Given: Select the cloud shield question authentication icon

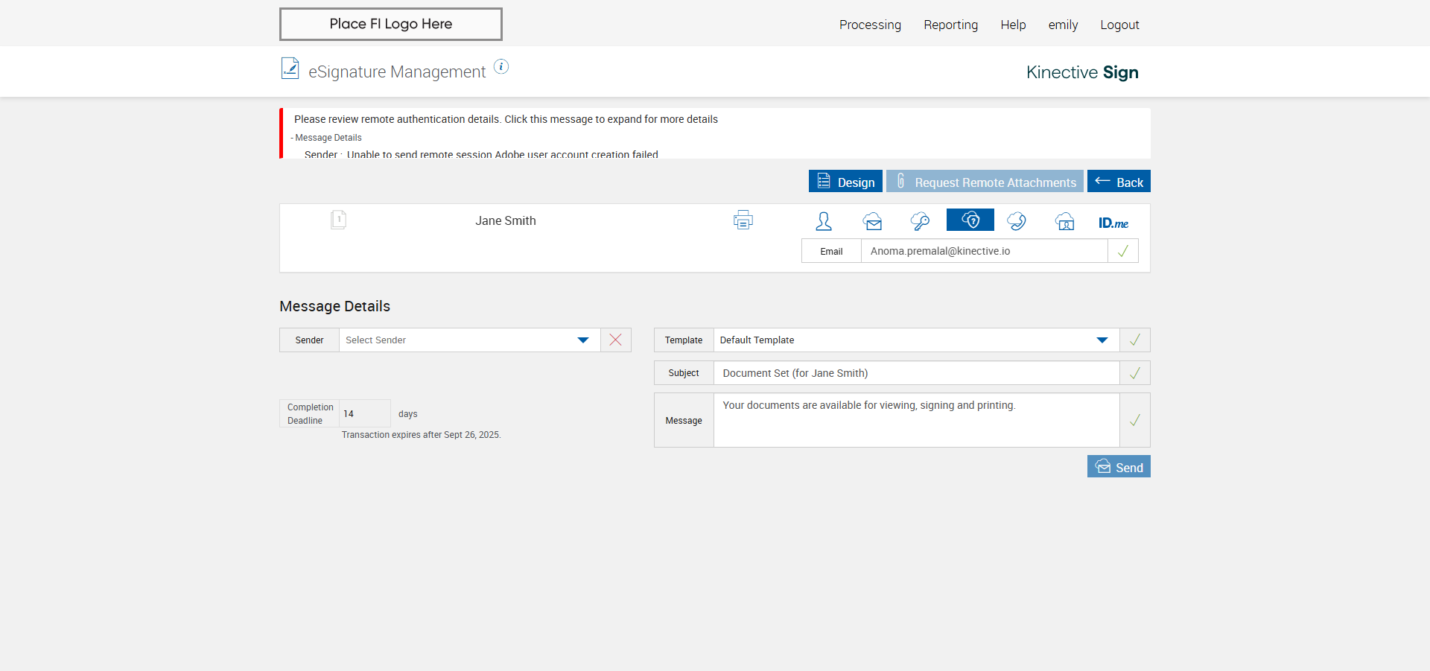Looking at the screenshot, I should pos(970,220).
